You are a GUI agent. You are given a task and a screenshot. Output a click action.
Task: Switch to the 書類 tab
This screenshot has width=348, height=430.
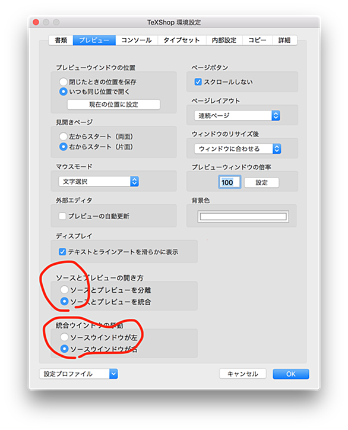click(61, 40)
